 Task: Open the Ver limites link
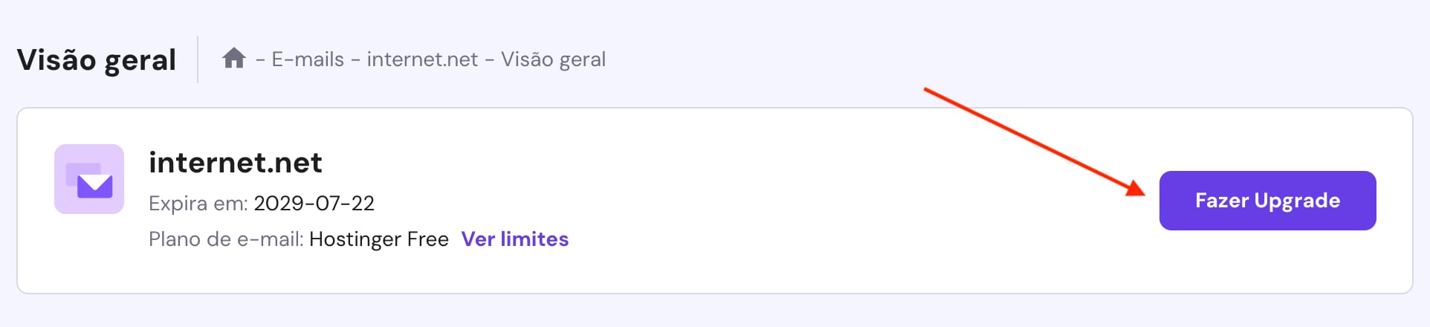pos(514,239)
